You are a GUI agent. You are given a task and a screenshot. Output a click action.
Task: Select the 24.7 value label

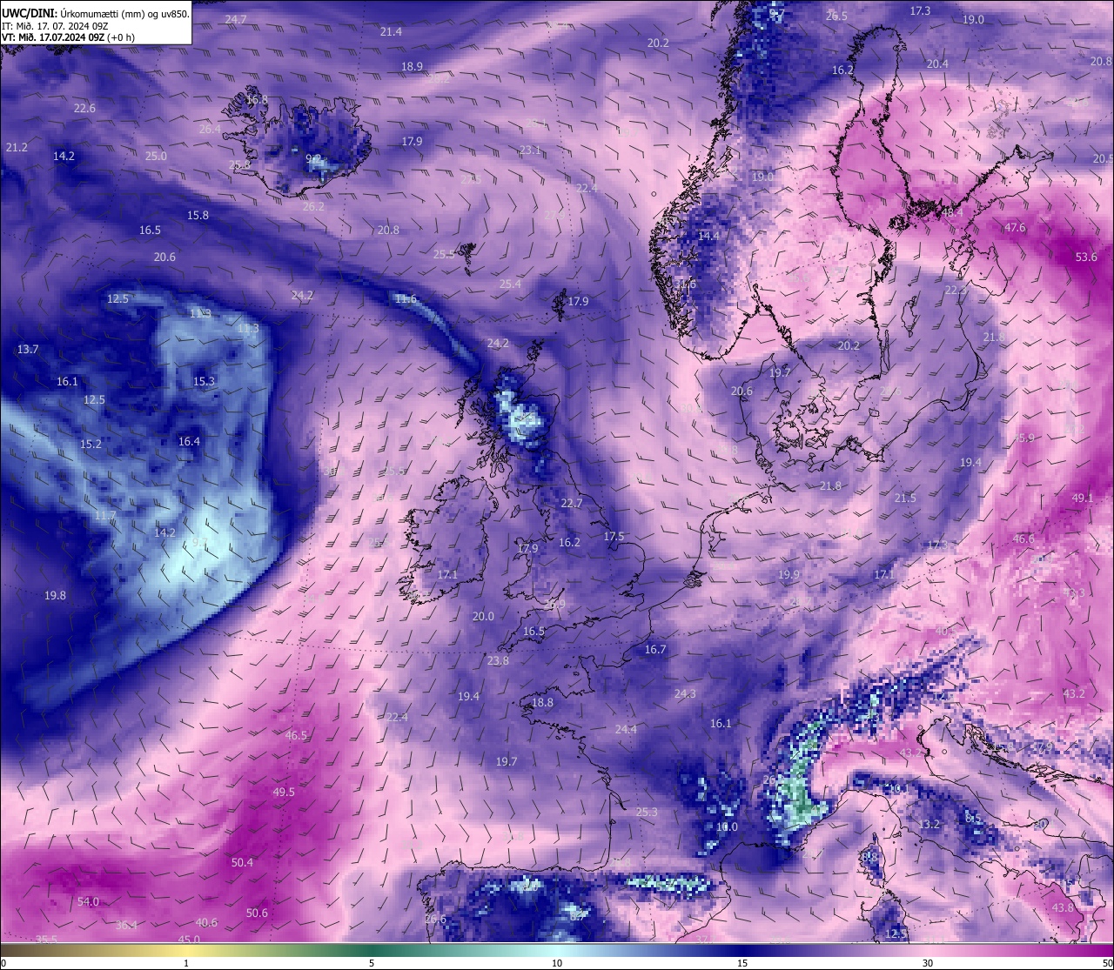click(236, 19)
